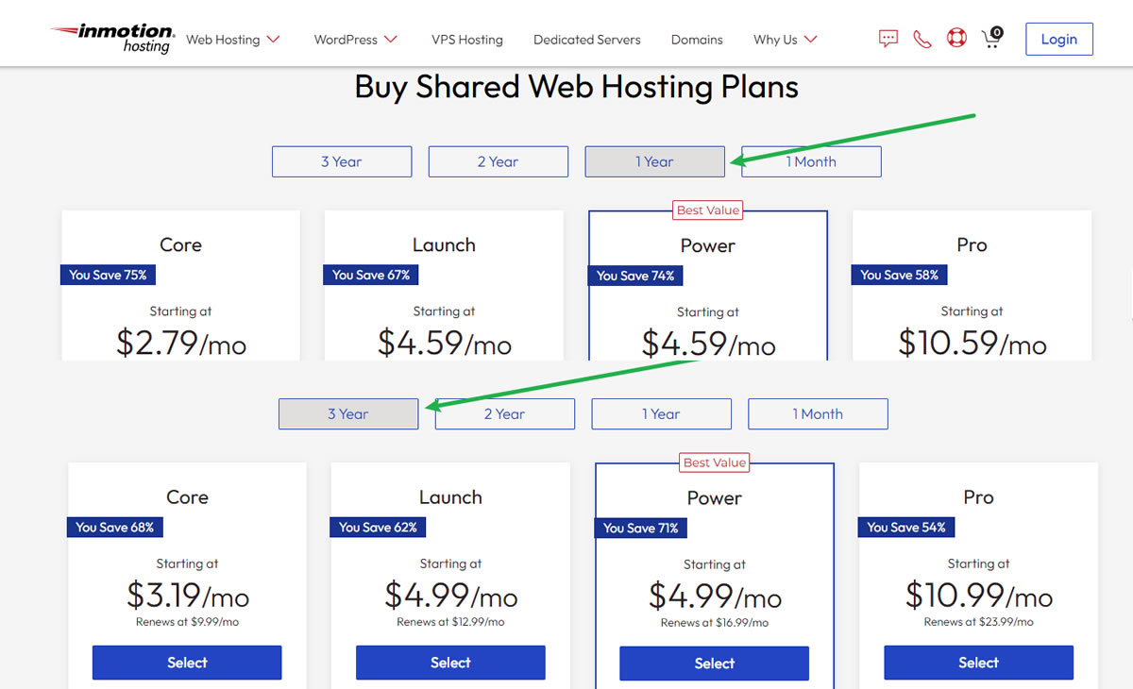Click the 'Buy Shared Web Hosting Plans' heading
Screen dimensions: 1133x689
(x=577, y=87)
